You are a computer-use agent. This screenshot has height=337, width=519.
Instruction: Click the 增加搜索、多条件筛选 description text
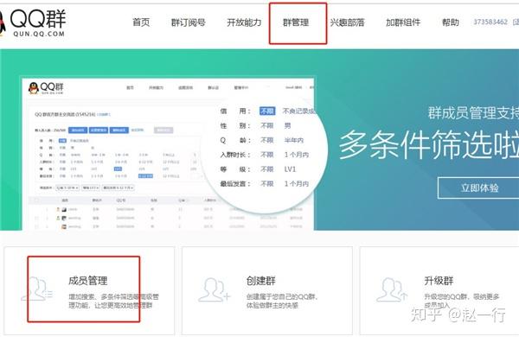tap(113, 301)
